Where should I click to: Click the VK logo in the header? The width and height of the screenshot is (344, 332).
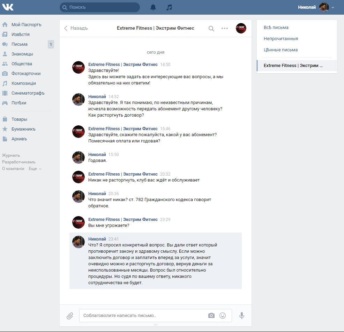(x=8, y=7)
